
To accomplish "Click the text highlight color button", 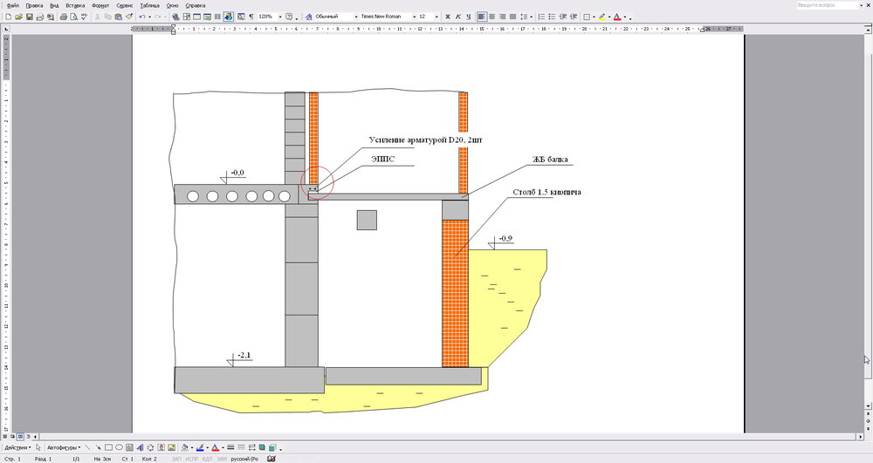I will pyautogui.click(x=602, y=17).
